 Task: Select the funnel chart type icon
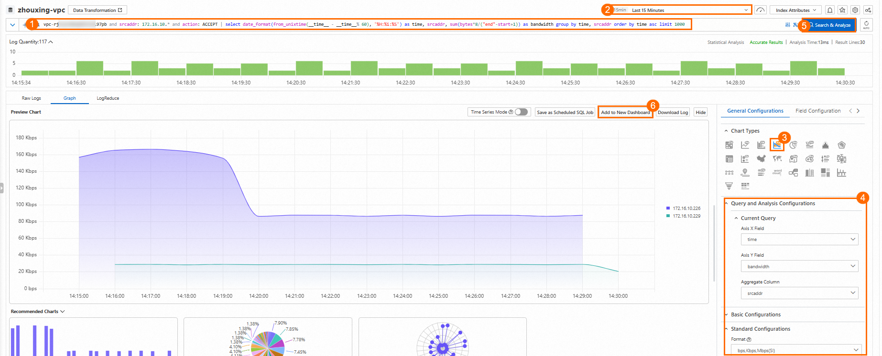729,186
